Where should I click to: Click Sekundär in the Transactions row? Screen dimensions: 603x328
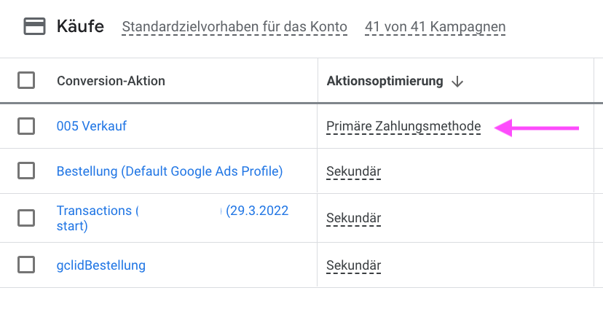(x=353, y=218)
